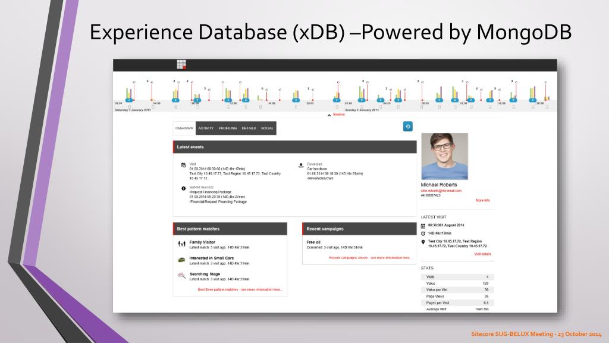This screenshot has height=343, width=609.
Task: Click the Latest events panel header
Action: (x=295, y=147)
